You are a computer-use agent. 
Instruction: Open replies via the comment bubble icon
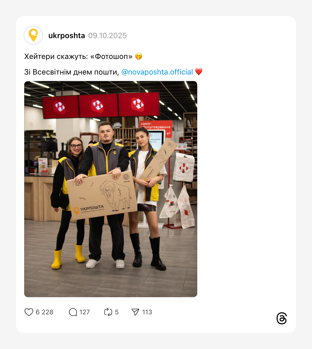click(73, 312)
